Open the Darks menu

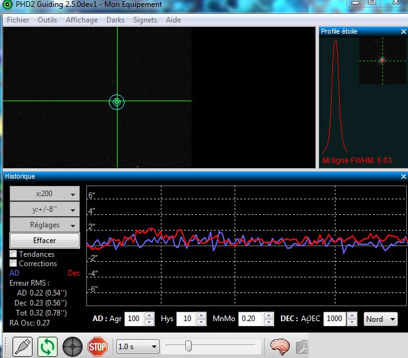click(115, 20)
